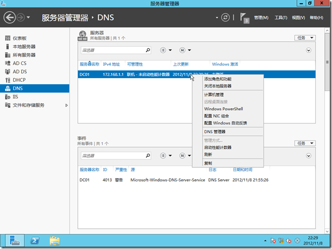Choose 计算机管理 in context menu
Screen dimensions: 332x249
228,95
